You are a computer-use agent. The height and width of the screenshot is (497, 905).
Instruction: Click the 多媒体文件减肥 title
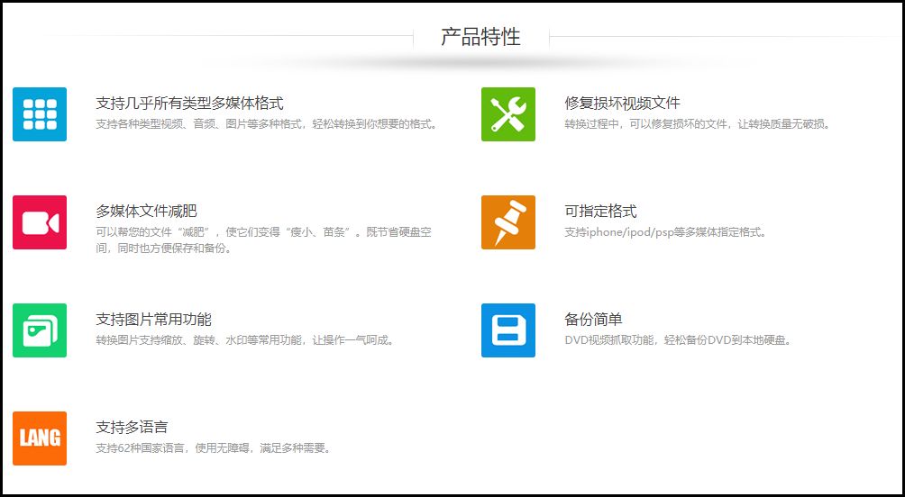tap(147, 211)
